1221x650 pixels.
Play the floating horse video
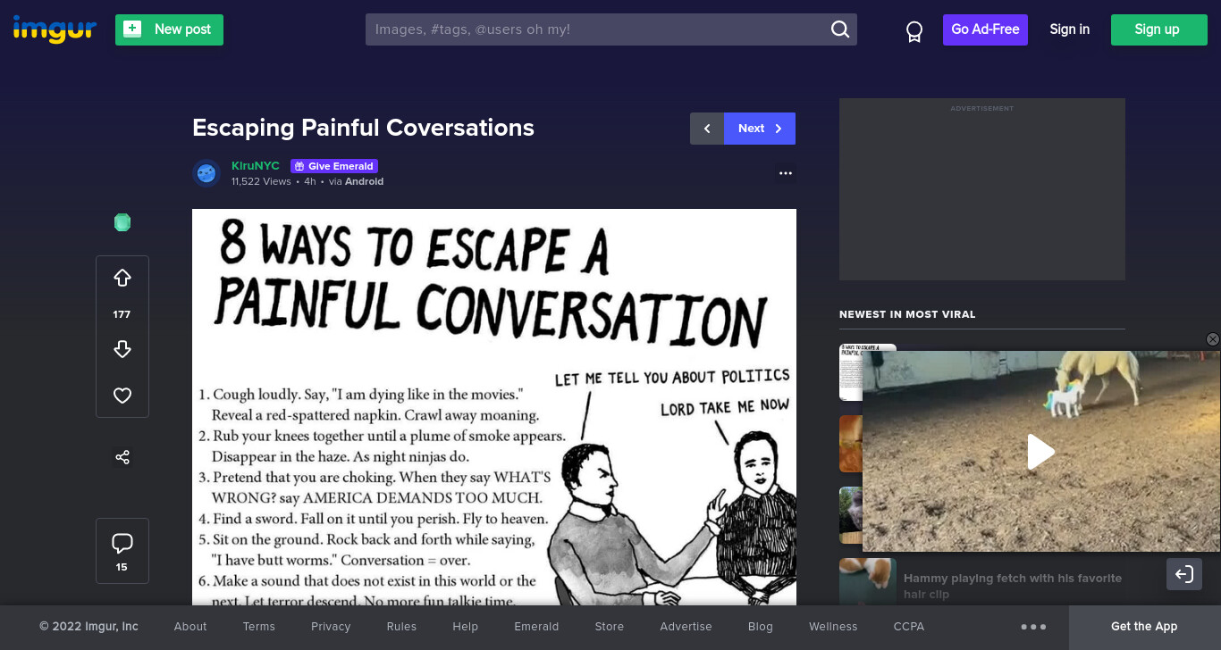click(1040, 452)
